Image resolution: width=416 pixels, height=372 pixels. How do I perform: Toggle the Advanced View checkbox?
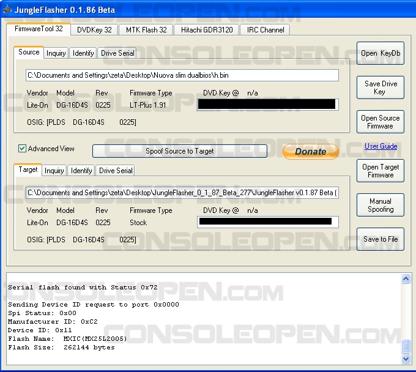point(22,149)
